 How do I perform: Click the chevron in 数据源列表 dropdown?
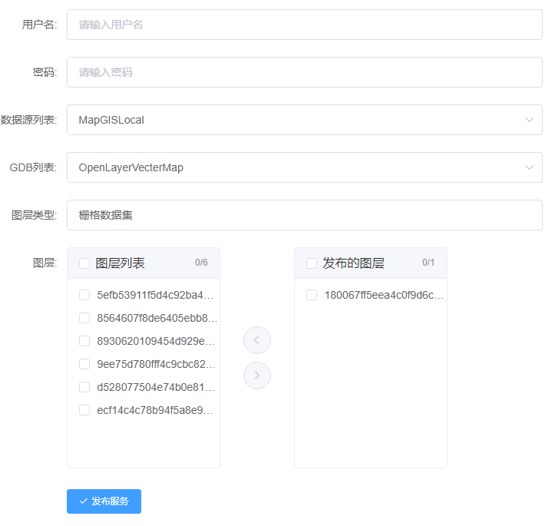point(529,120)
